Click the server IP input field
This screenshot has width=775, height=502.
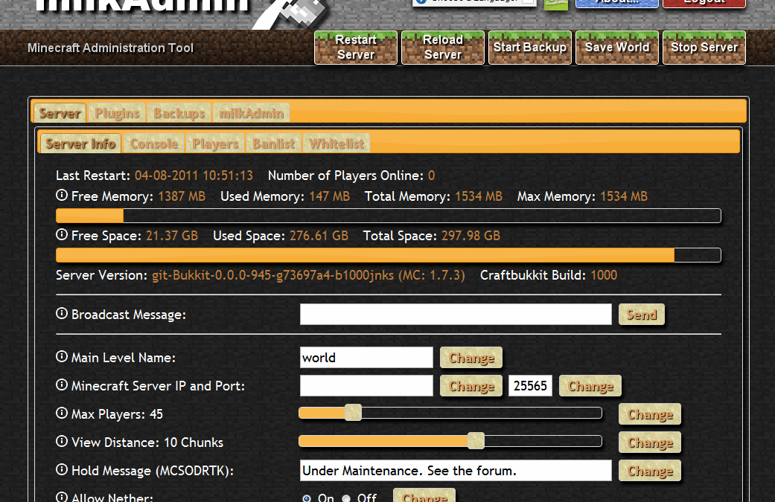coord(366,385)
